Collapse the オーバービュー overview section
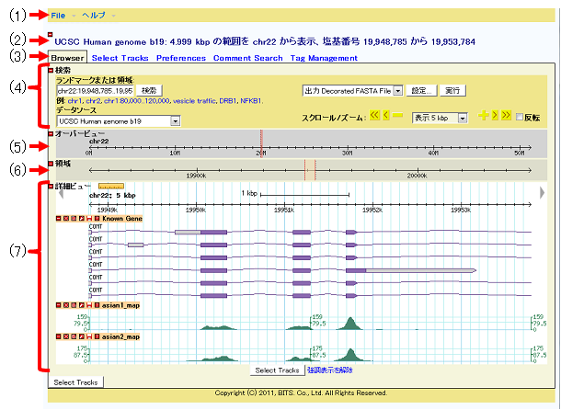 coord(51,134)
